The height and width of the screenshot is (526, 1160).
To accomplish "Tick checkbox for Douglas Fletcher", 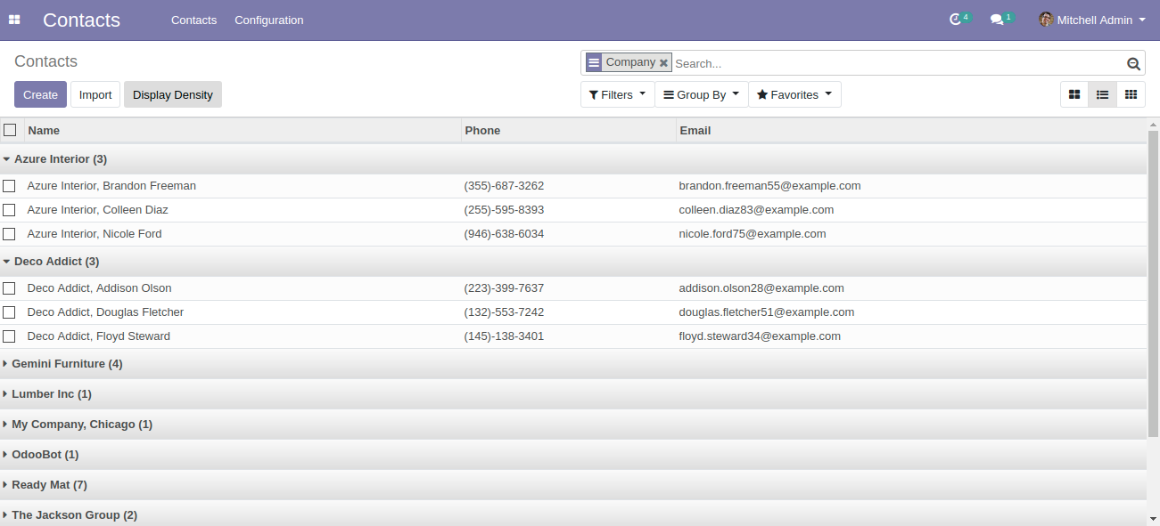I will [9, 312].
